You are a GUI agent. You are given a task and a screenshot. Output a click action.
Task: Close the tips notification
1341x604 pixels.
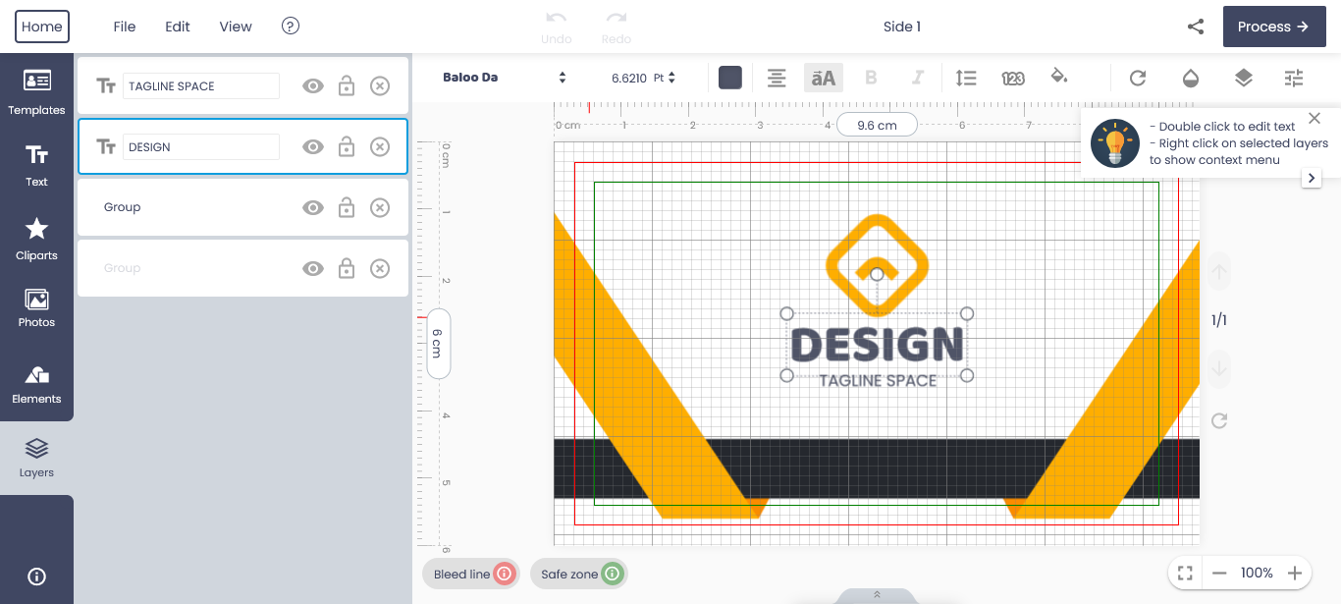pyautogui.click(x=1314, y=120)
